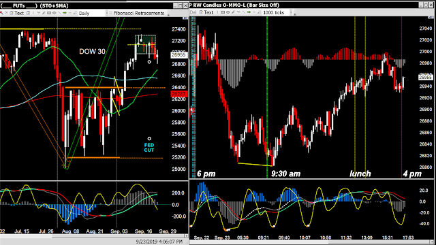The width and height of the screenshot is (436, 245).
Task: Click the Daily period field
Action: tap(92, 13)
